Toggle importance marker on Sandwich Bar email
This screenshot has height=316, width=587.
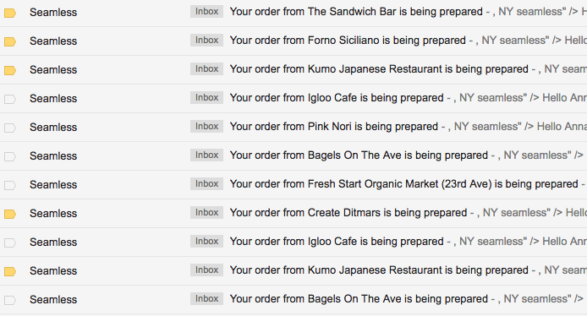(x=10, y=13)
